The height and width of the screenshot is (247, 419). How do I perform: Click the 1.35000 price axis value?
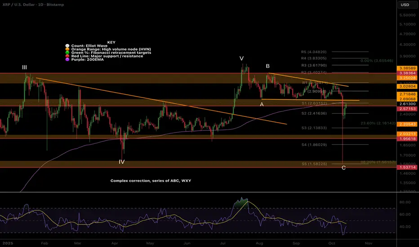pos(407,183)
